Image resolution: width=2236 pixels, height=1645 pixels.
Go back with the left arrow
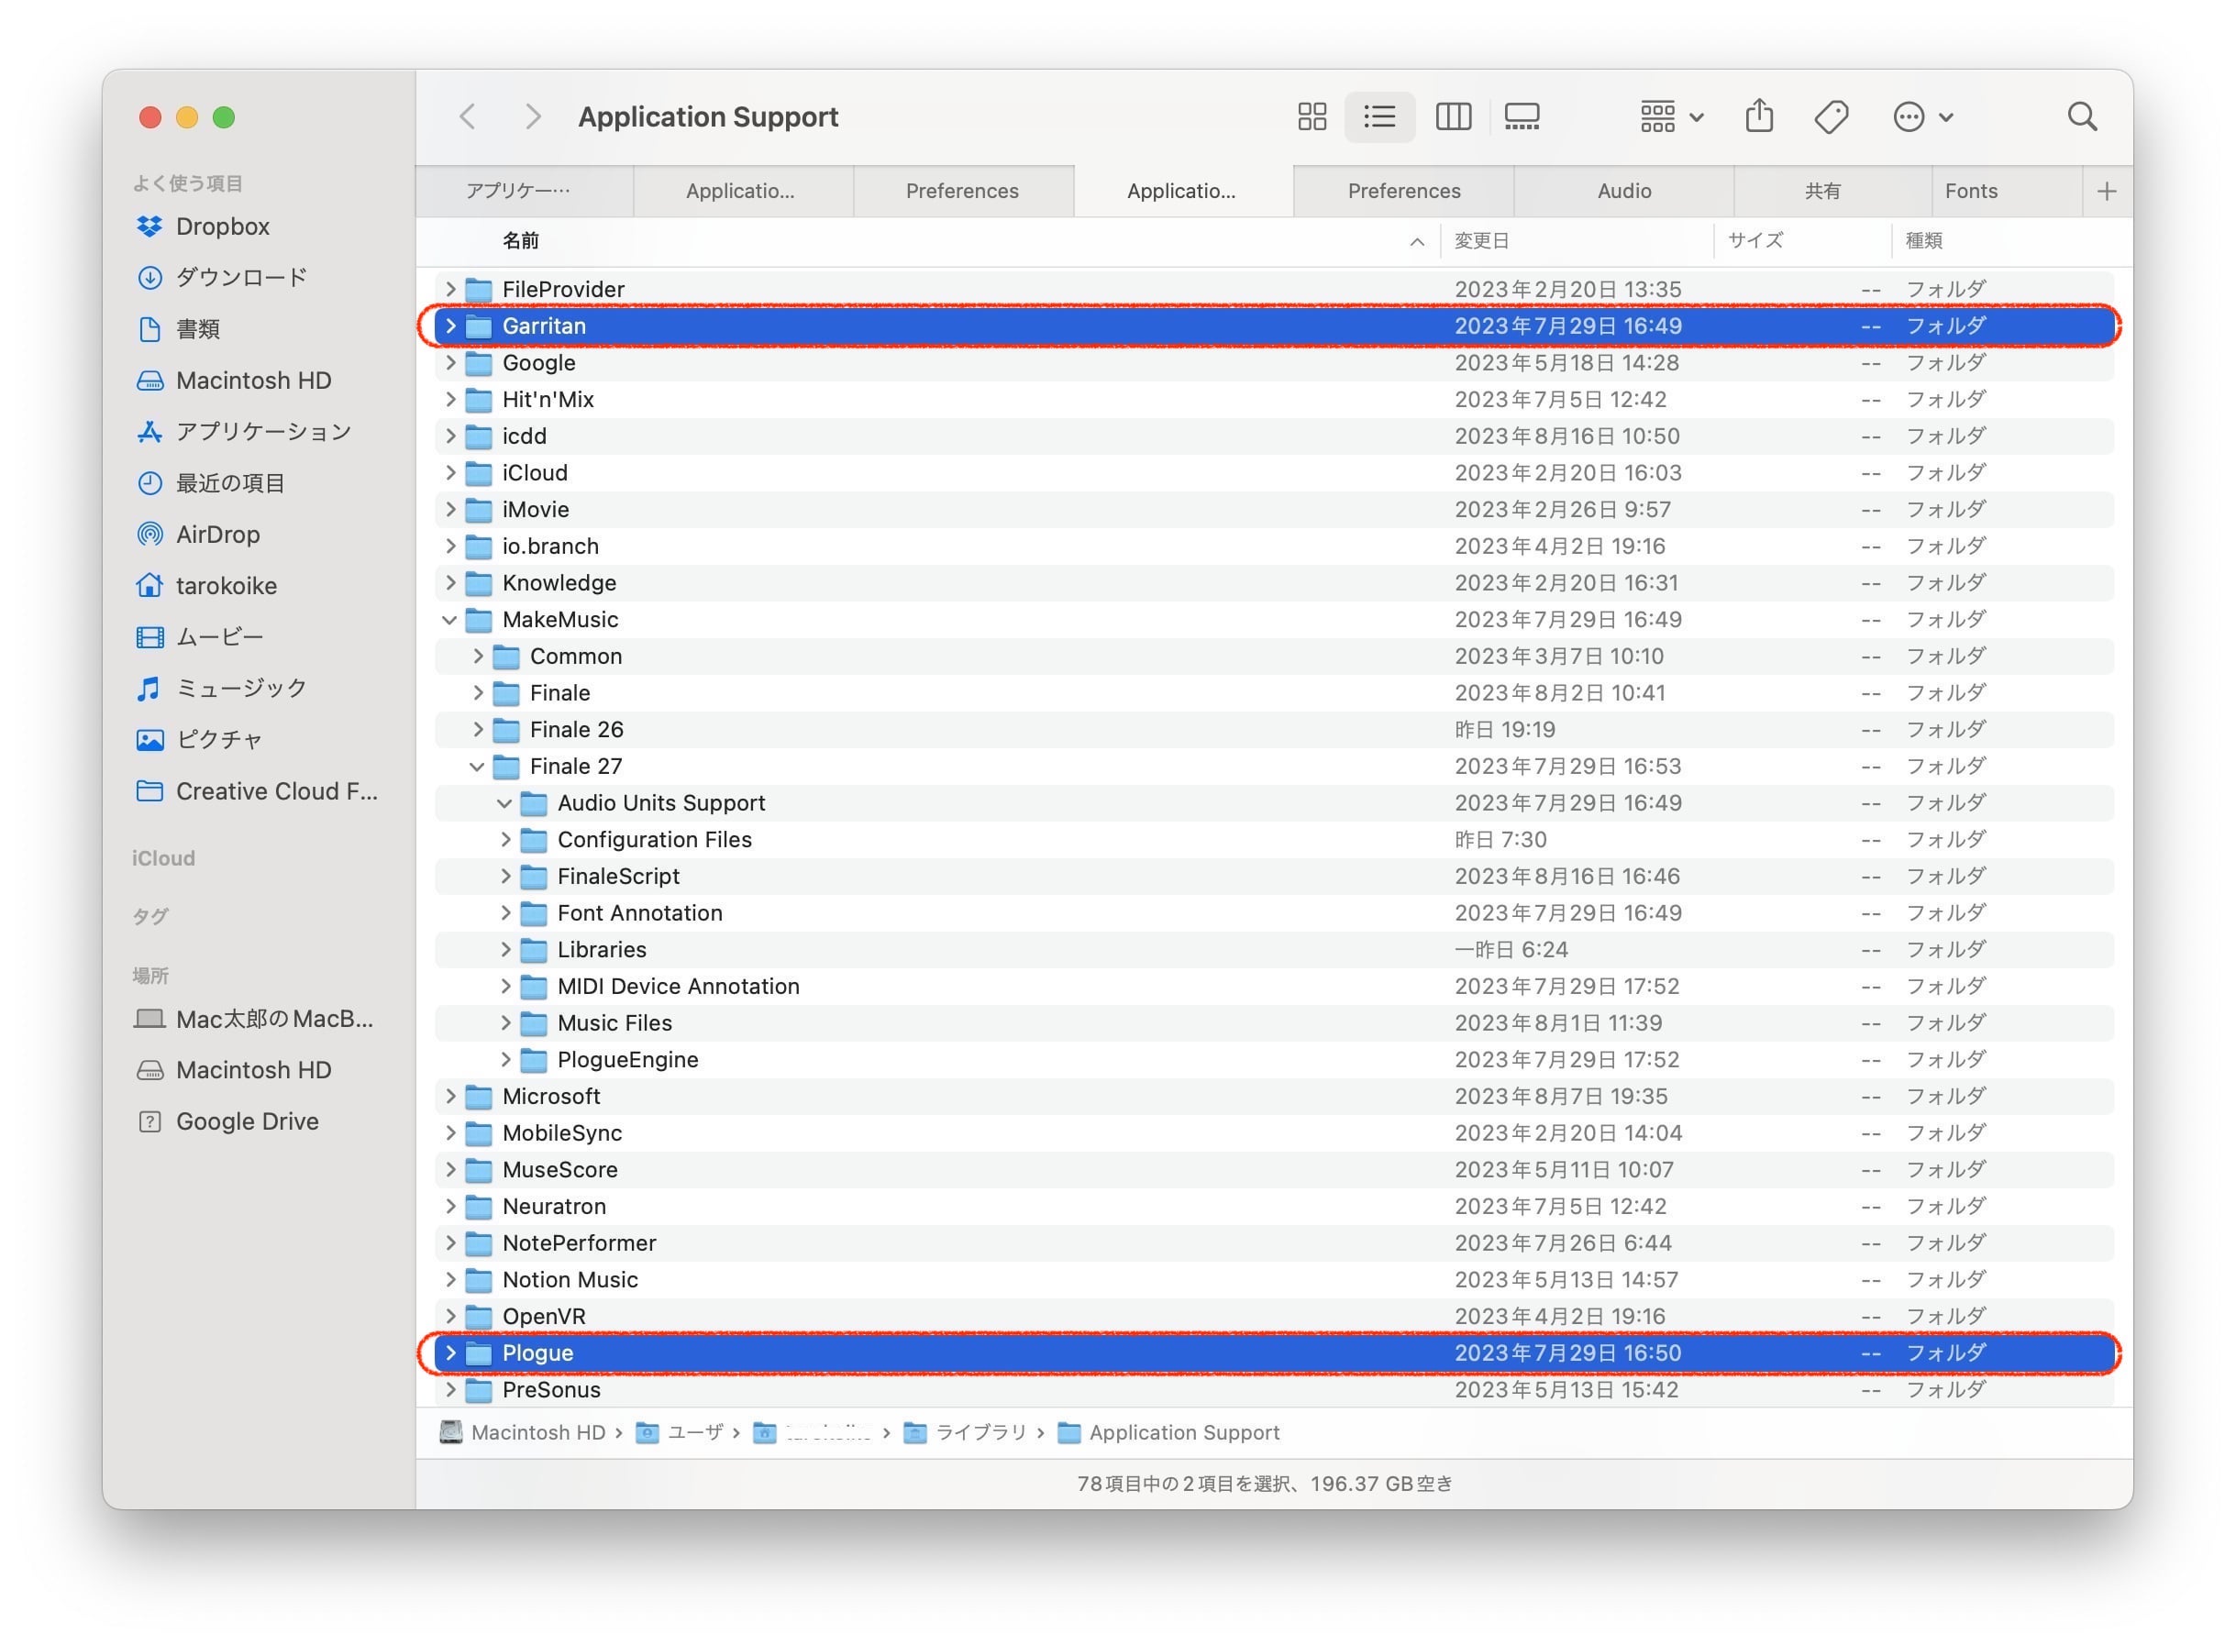pos(467,116)
